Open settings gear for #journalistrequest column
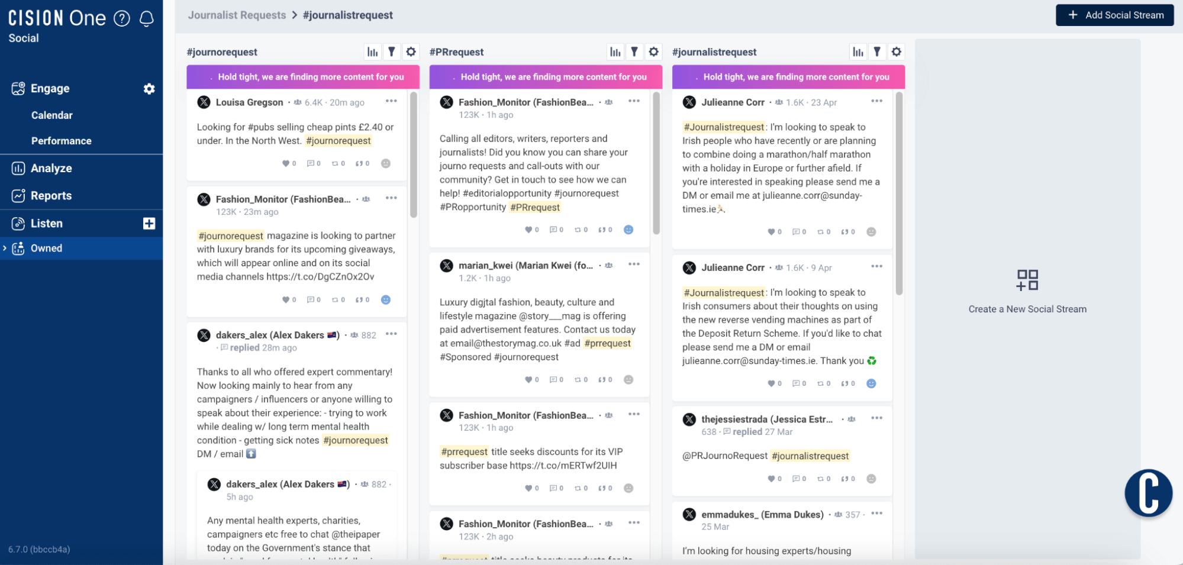Screen dimensions: 1183x565 pos(896,51)
